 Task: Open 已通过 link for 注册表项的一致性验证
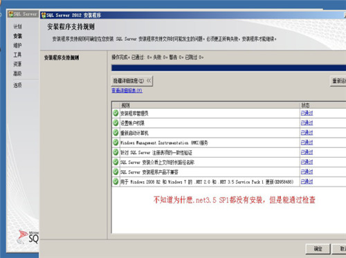307,152
